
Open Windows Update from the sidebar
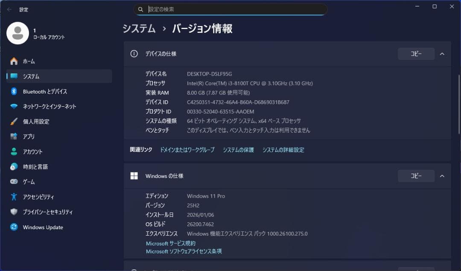[43, 227]
